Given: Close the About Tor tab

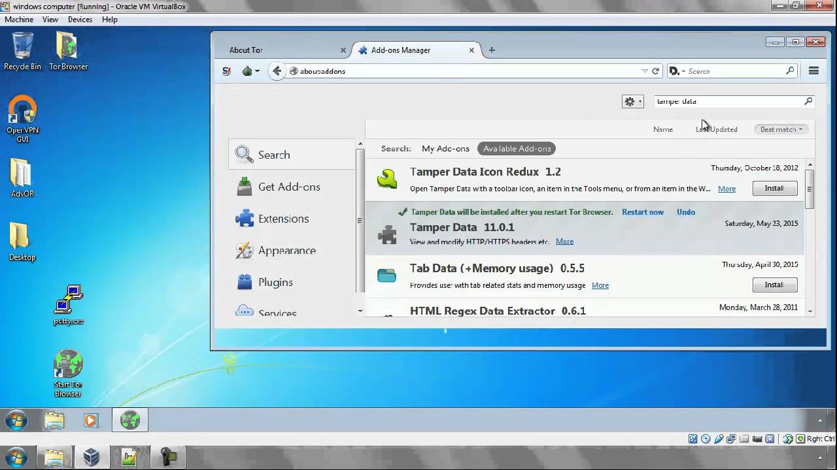Looking at the screenshot, I should [x=343, y=50].
